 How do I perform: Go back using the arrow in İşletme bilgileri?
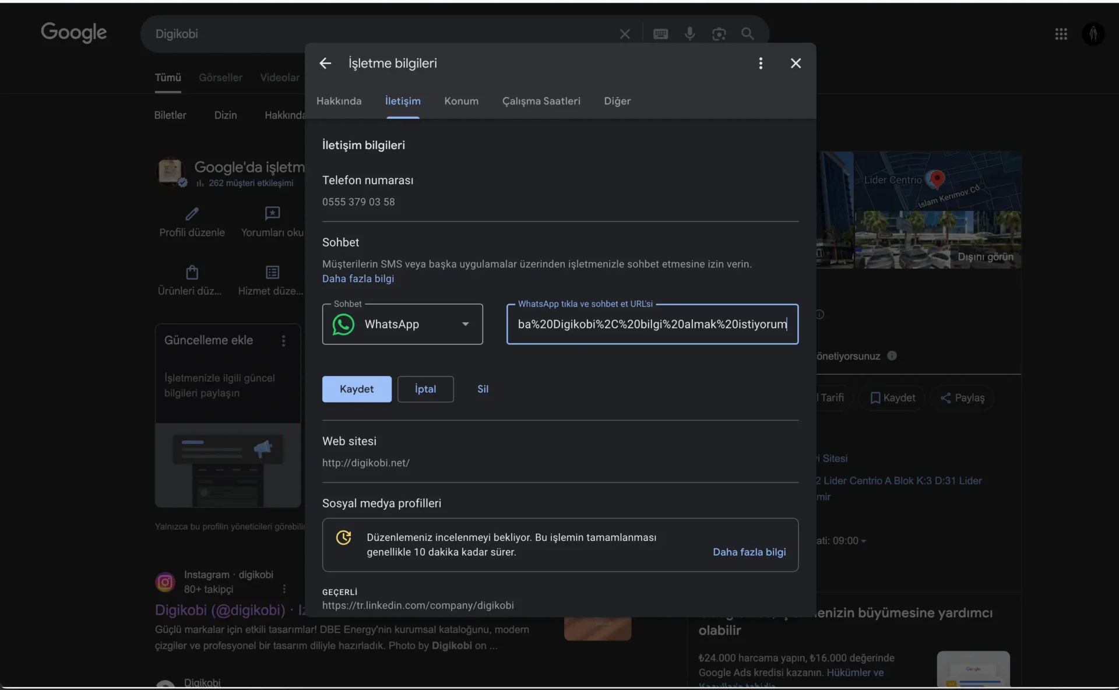click(x=325, y=63)
